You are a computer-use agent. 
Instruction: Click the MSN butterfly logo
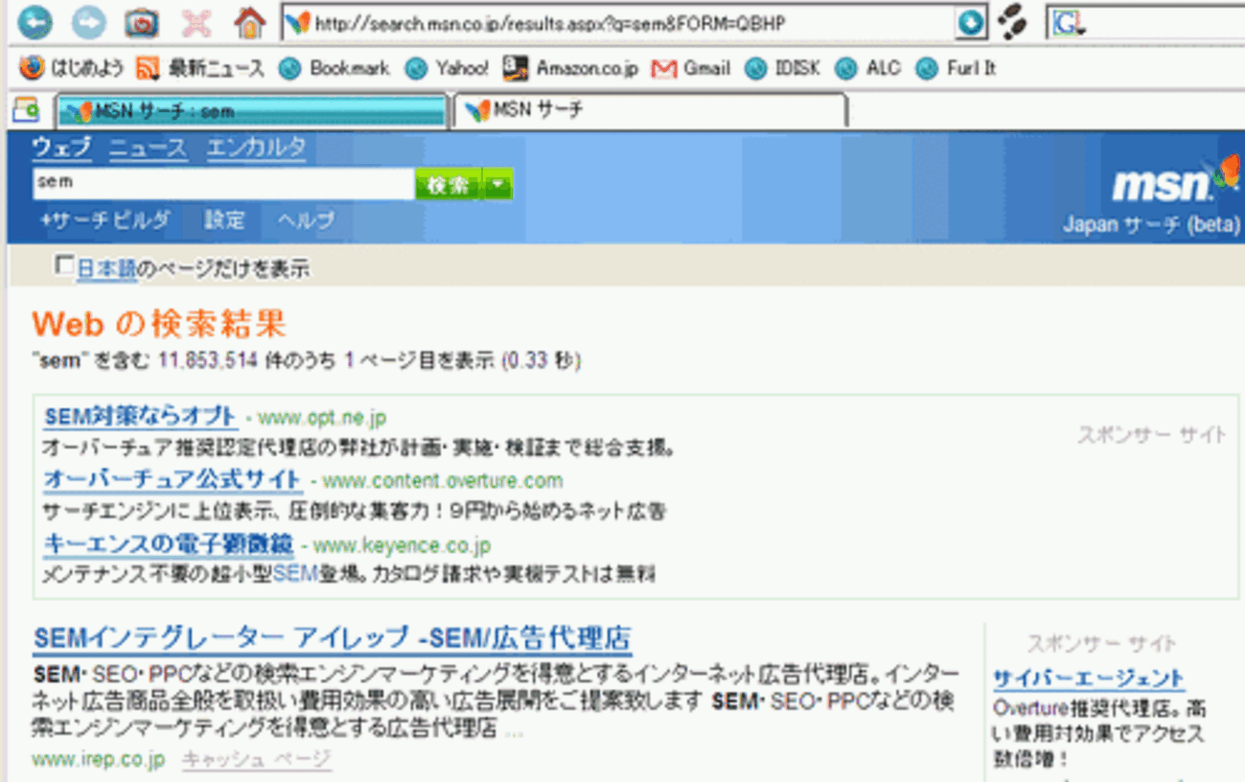tap(1225, 173)
